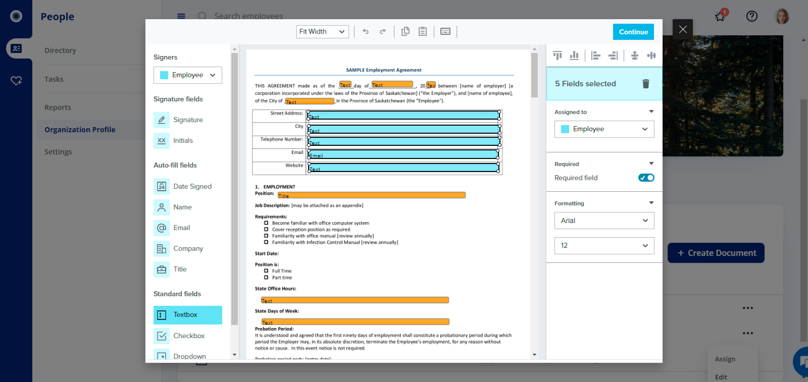Click the redo arrow in toolbar
This screenshot has width=808, height=382.
click(x=383, y=31)
